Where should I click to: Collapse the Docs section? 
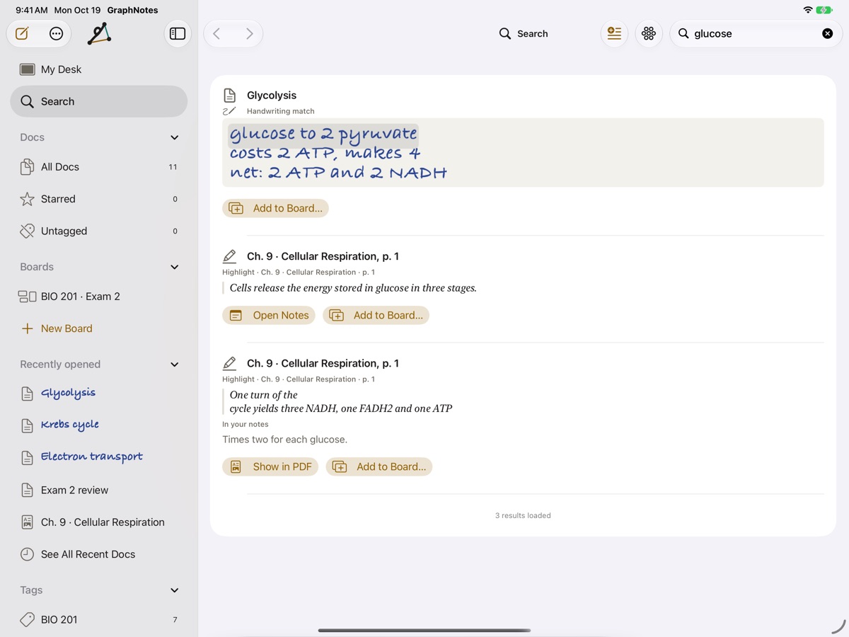175,137
